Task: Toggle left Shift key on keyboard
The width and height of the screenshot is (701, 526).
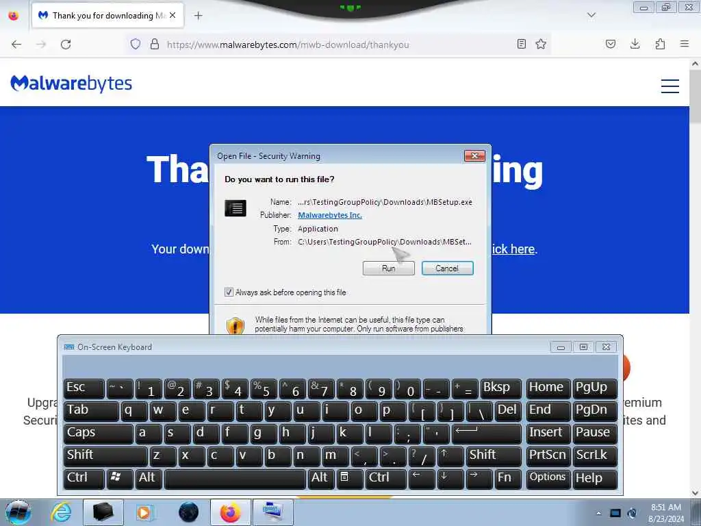Action: pyautogui.click(x=105, y=455)
